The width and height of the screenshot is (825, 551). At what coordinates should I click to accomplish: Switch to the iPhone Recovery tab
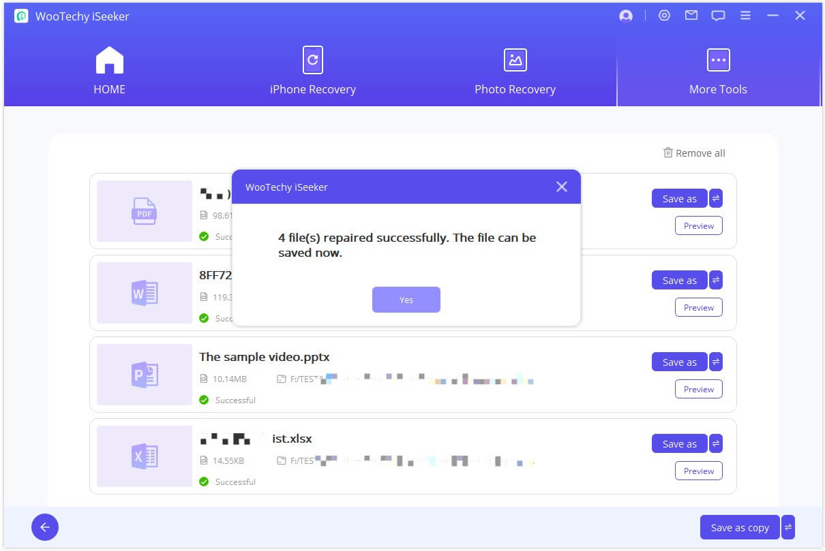312,71
